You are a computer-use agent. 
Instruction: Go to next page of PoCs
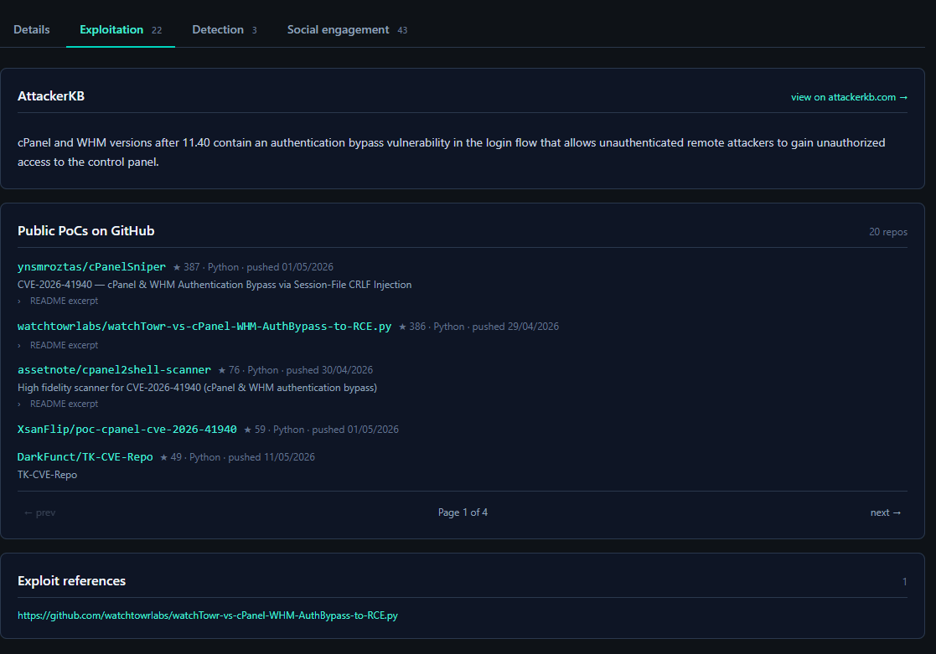885,512
